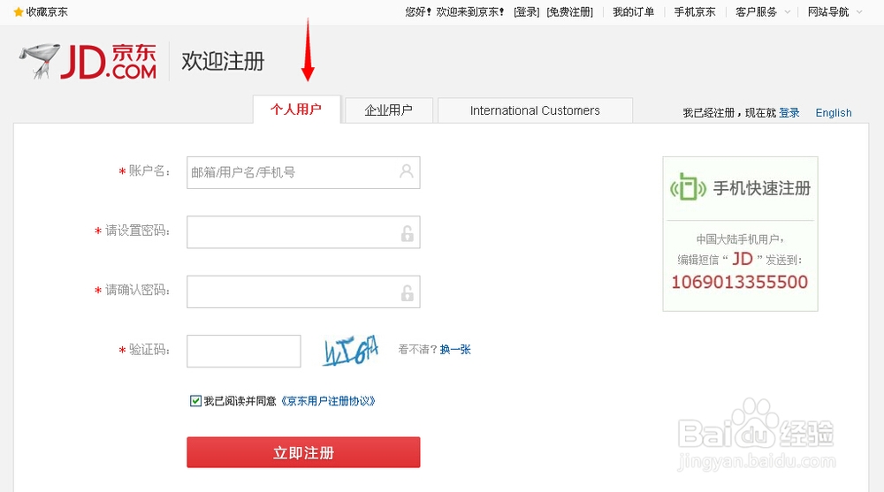884x492 pixels.
Task: Click the JD.COM logo
Action: point(88,62)
